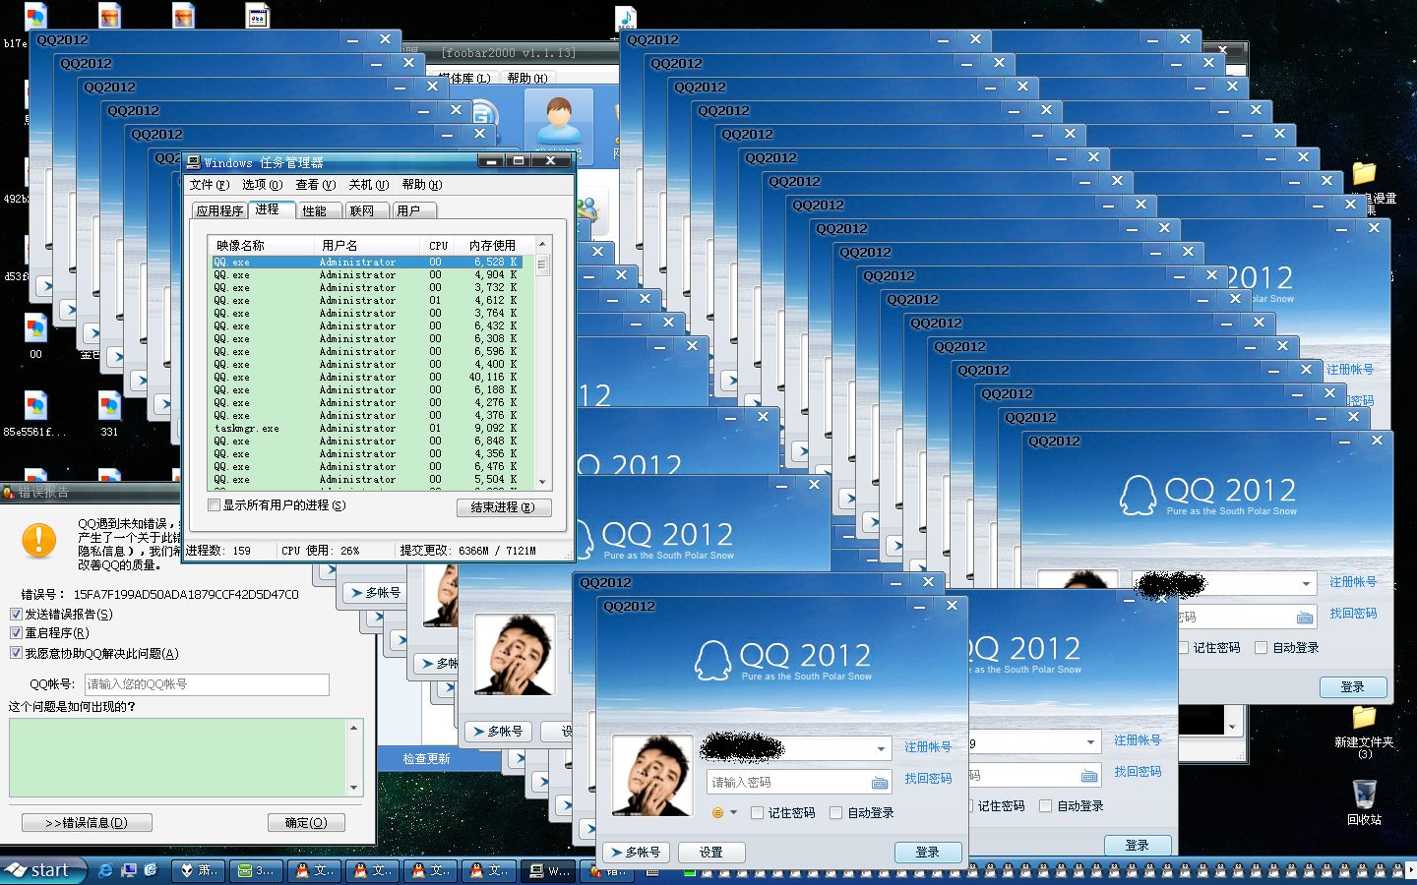Open the 回收站 recycle bin icon
1417x885 pixels.
(x=1364, y=801)
